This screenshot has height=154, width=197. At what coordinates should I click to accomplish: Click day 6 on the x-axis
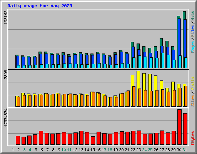42,150
